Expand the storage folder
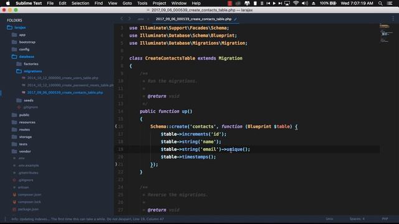The height and width of the screenshot is (224, 399). tap(22, 137)
